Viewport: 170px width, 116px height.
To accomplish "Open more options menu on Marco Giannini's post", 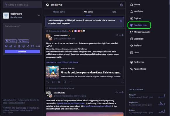I will [x=70, y=82].
